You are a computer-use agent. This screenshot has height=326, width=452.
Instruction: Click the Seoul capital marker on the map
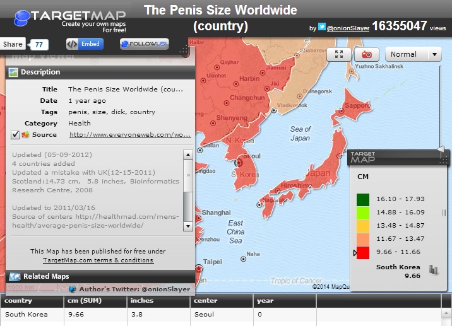tap(239, 163)
